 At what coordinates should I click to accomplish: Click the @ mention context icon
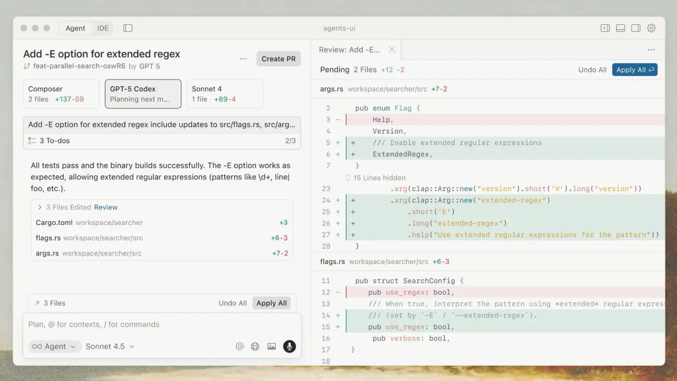coord(240,347)
